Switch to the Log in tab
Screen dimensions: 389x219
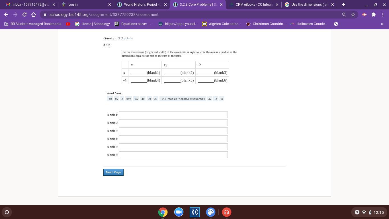[x=85, y=5]
